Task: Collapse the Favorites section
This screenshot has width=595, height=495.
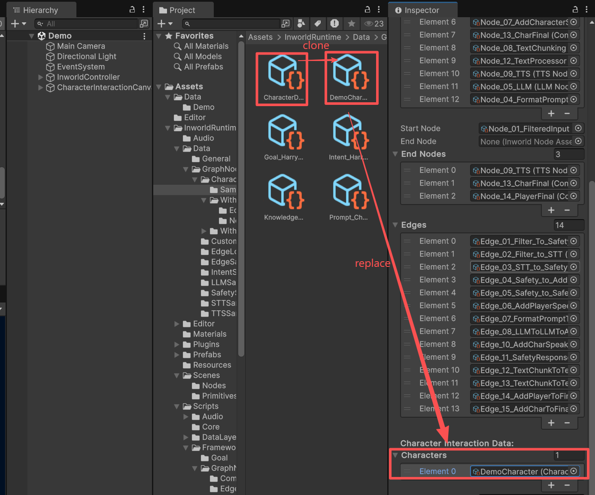Action: pyautogui.click(x=158, y=36)
